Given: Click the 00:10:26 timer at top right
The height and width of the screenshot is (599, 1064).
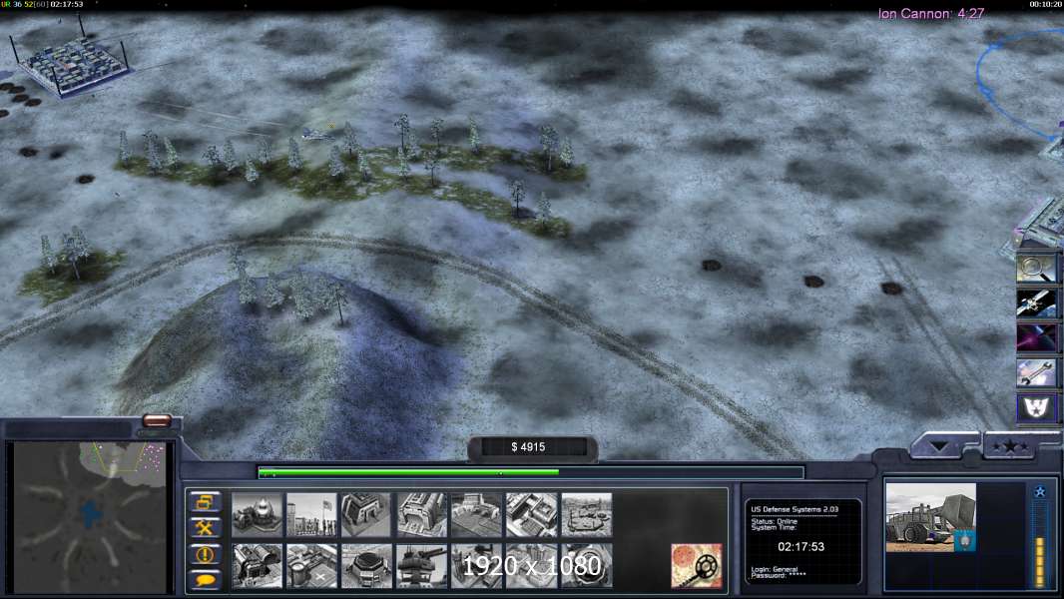Looking at the screenshot, I should click(1045, 4).
